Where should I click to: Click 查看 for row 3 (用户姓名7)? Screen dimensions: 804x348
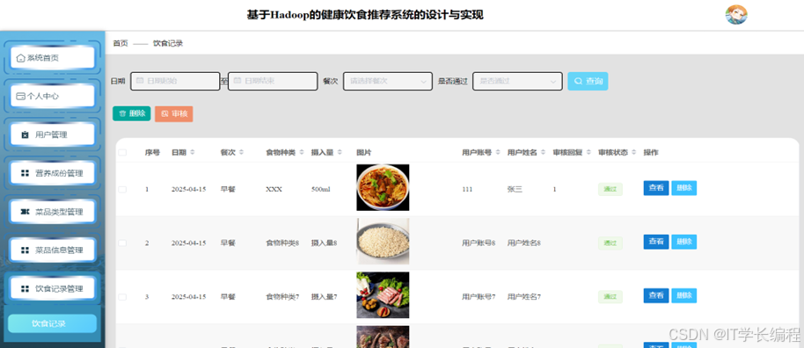[x=656, y=296]
